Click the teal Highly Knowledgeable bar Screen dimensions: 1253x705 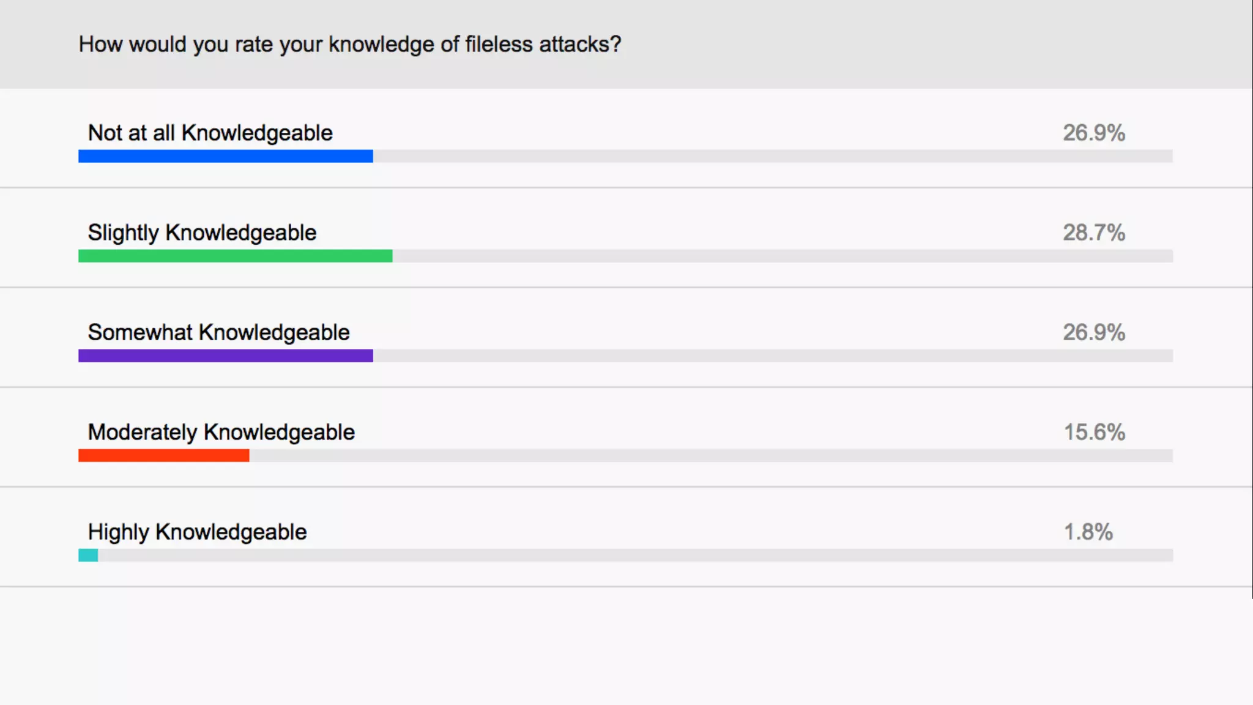click(x=88, y=555)
